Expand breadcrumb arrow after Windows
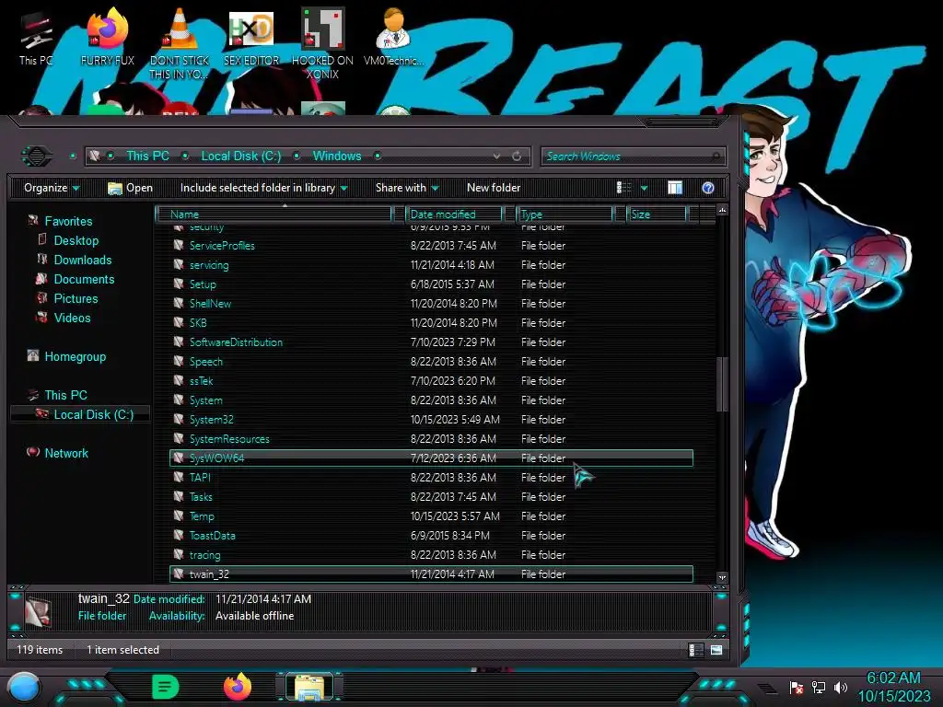 (378, 156)
